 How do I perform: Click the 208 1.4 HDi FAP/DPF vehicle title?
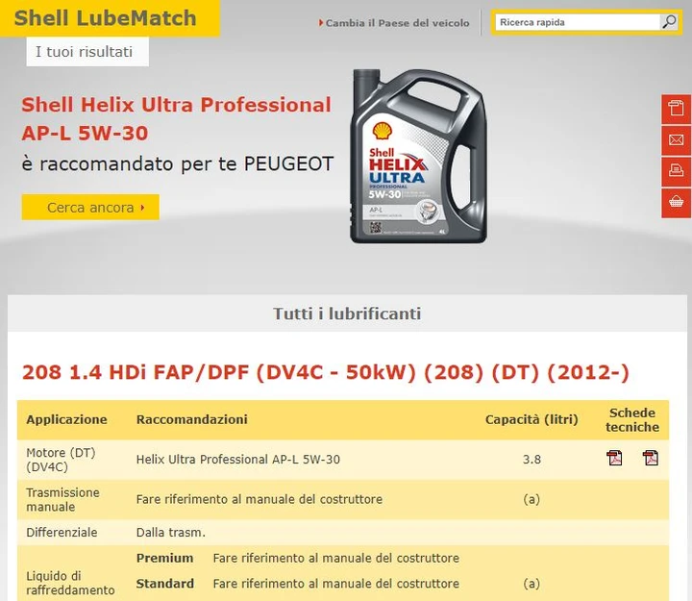pos(326,372)
